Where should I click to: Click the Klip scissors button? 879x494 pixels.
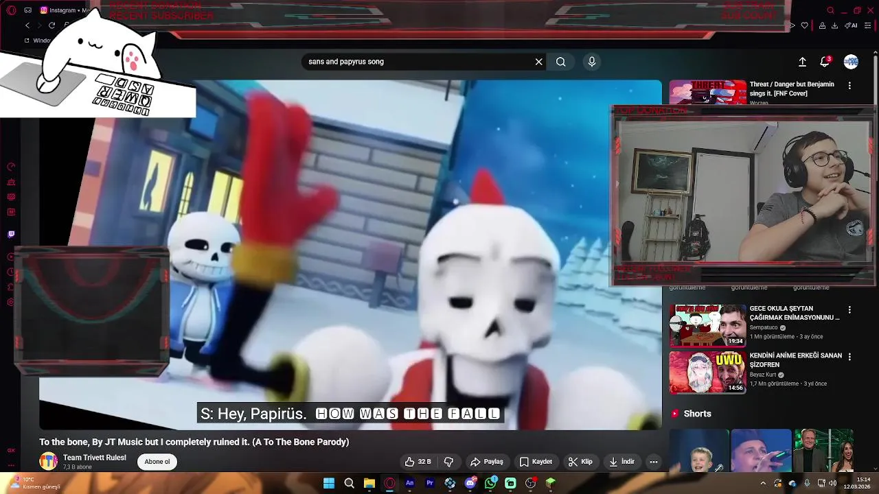580,462
